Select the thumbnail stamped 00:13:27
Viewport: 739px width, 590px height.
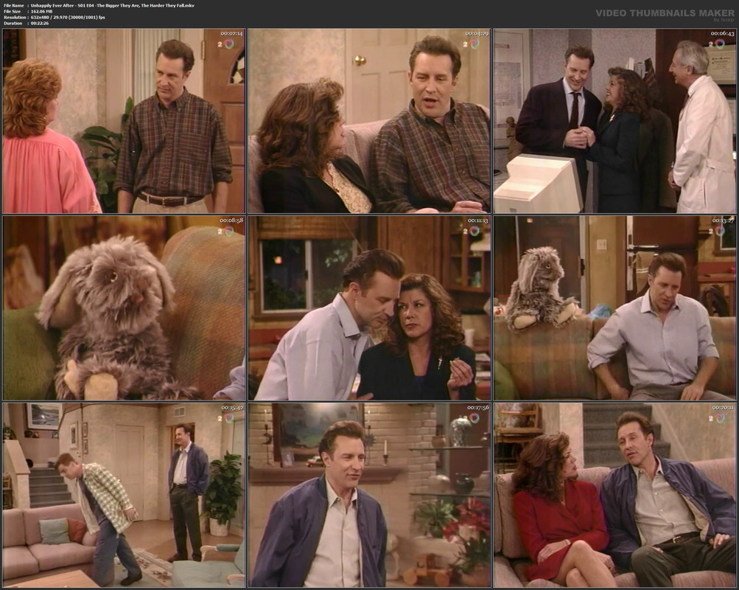pos(615,308)
